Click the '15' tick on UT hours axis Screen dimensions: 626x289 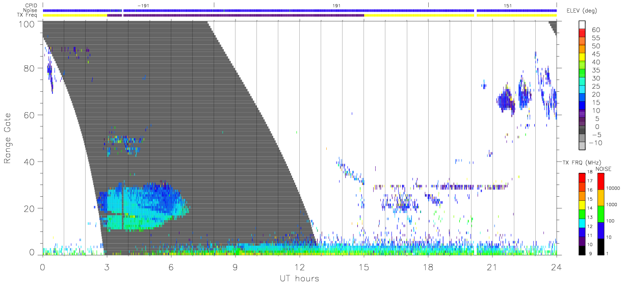click(x=364, y=267)
